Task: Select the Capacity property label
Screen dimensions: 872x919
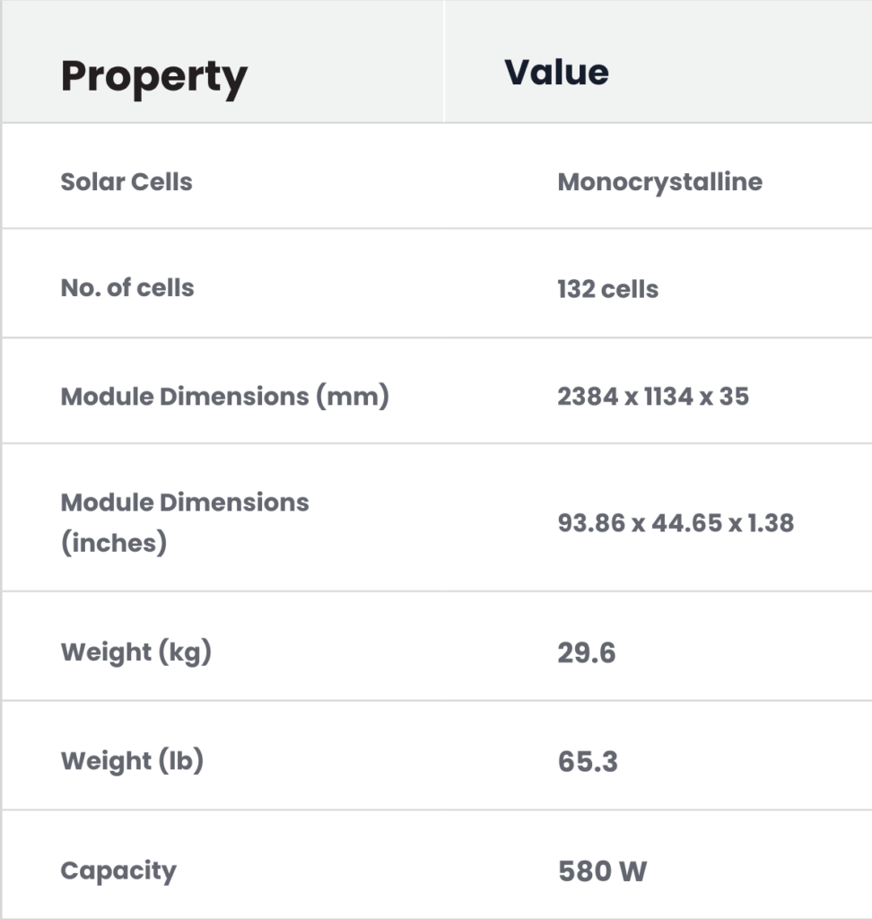Action: [x=118, y=871]
